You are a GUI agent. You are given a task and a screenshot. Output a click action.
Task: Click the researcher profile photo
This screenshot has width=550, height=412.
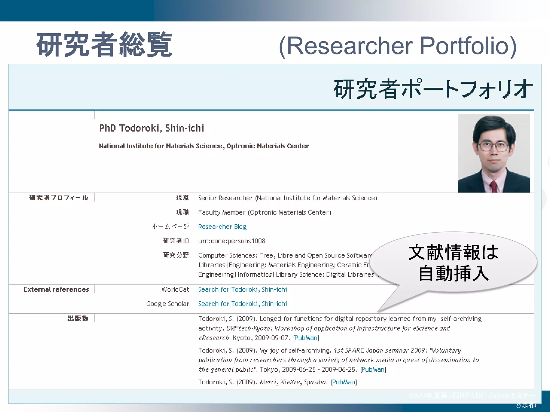tap(494, 153)
